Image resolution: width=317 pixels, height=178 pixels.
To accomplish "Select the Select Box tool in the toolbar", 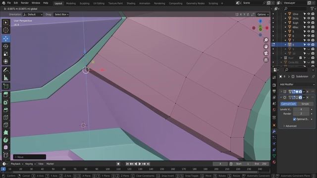I will (5, 22).
